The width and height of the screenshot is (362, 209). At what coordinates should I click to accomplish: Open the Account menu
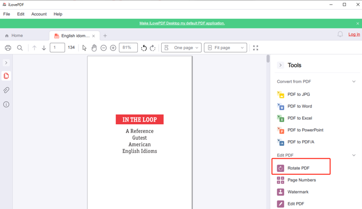point(39,14)
